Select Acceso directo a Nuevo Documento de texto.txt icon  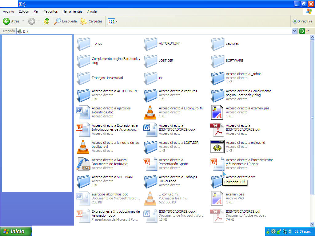click(x=83, y=164)
